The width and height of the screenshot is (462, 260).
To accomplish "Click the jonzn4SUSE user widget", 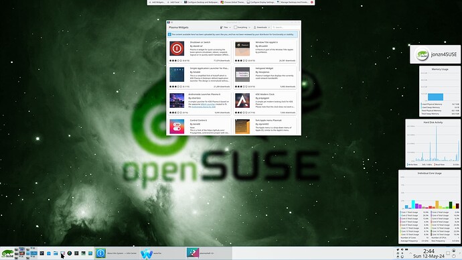I will point(435,54).
